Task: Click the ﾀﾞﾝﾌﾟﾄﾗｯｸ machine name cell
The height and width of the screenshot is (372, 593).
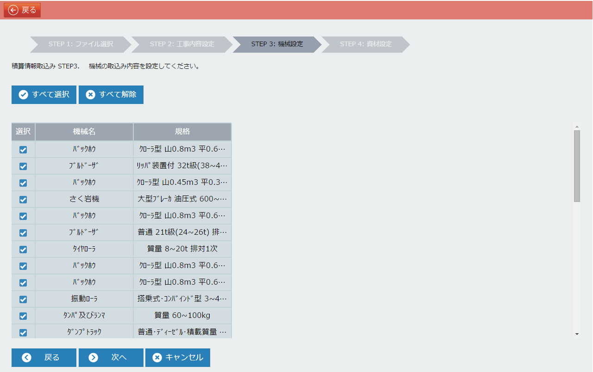Action: [x=84, y=332]
